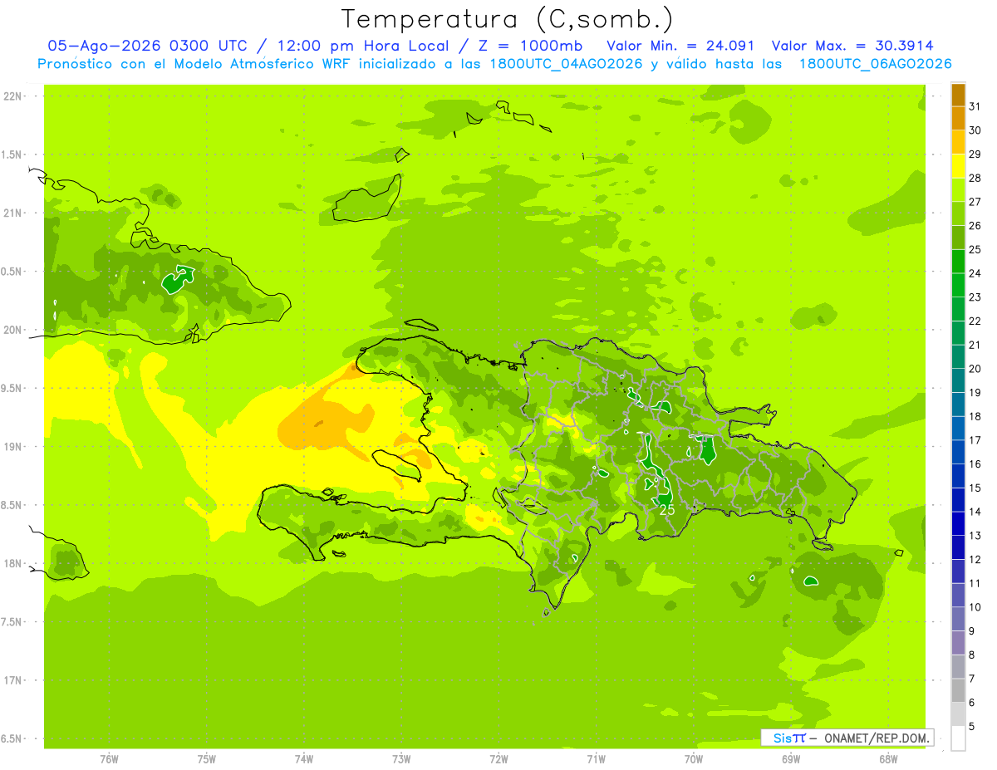Click the 'SisPI - ONAMET/REP.DOM.' credit label

(847, 738)
